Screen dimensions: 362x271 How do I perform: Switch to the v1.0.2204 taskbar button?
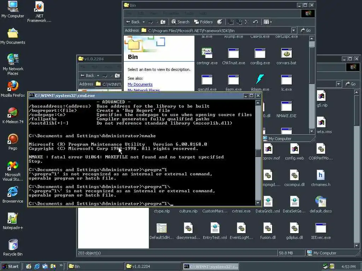[153, 266]
